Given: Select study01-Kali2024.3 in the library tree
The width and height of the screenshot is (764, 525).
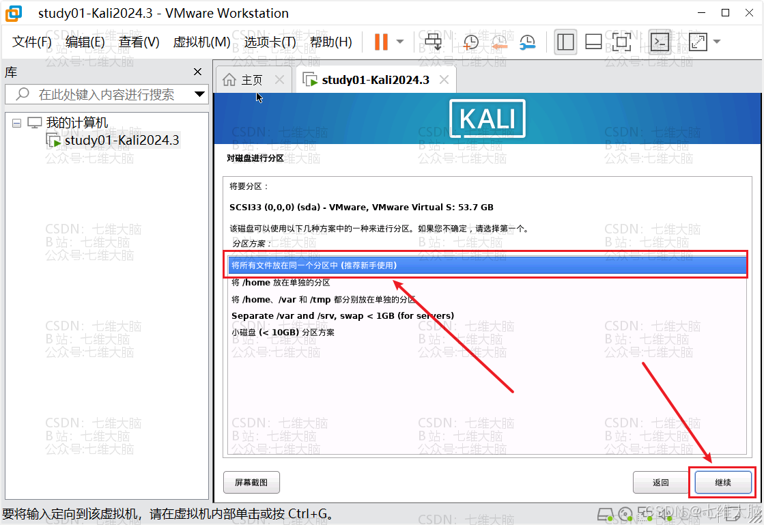Looking at the screenshot, I should 122,140.
